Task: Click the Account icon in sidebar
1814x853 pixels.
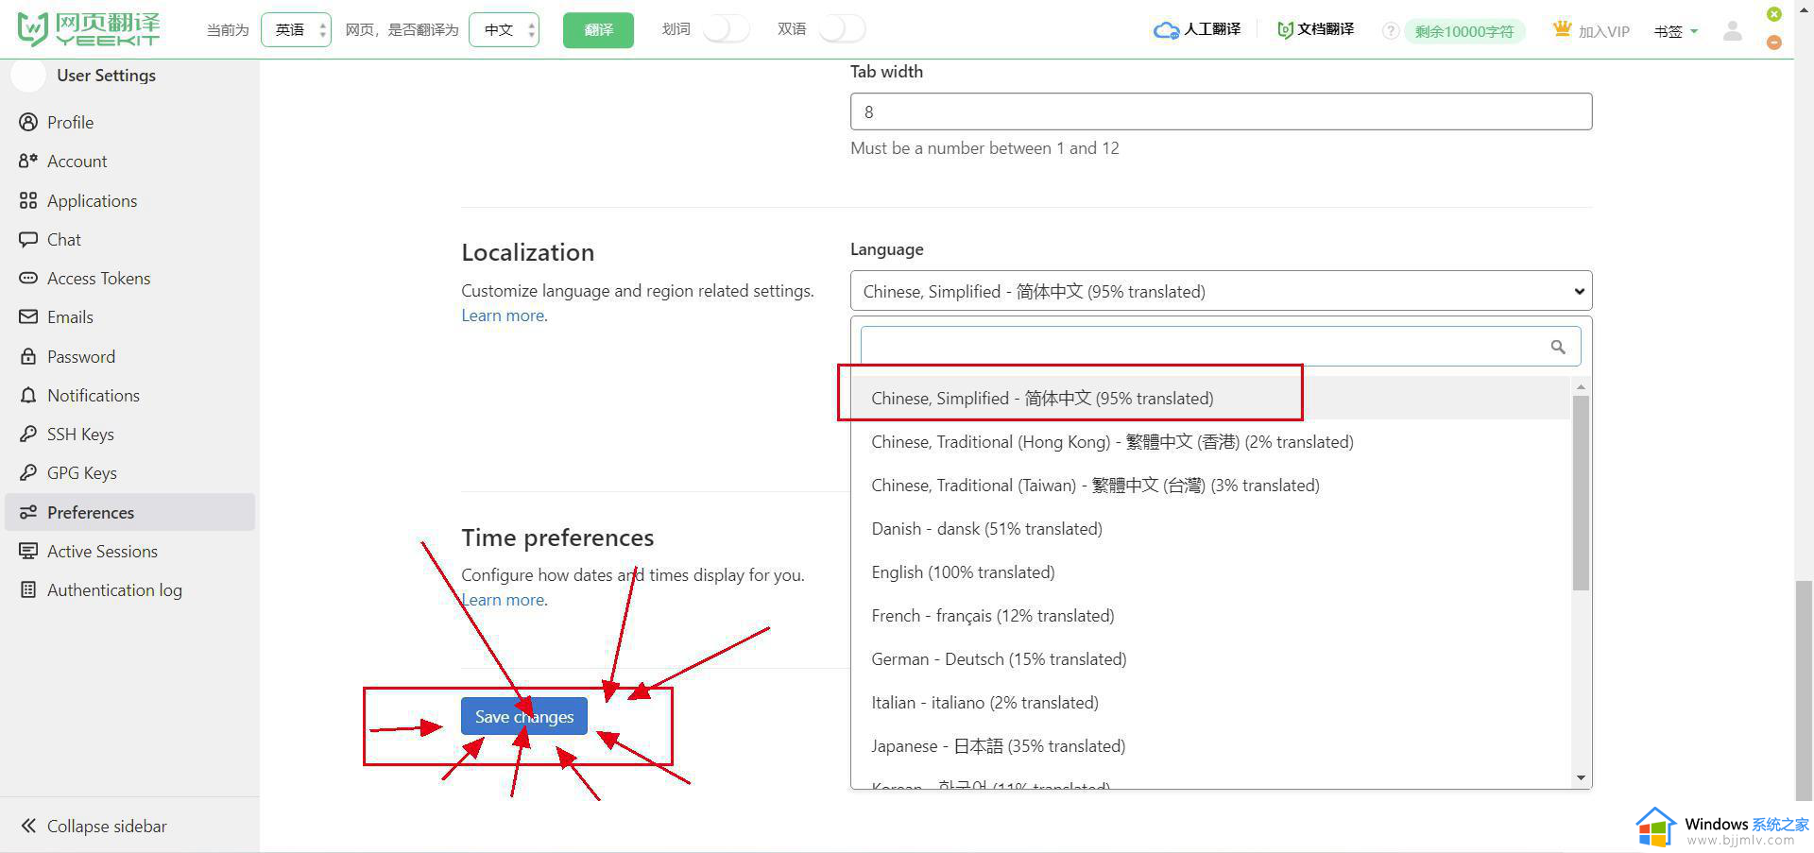Action: (x=28, y=161)
